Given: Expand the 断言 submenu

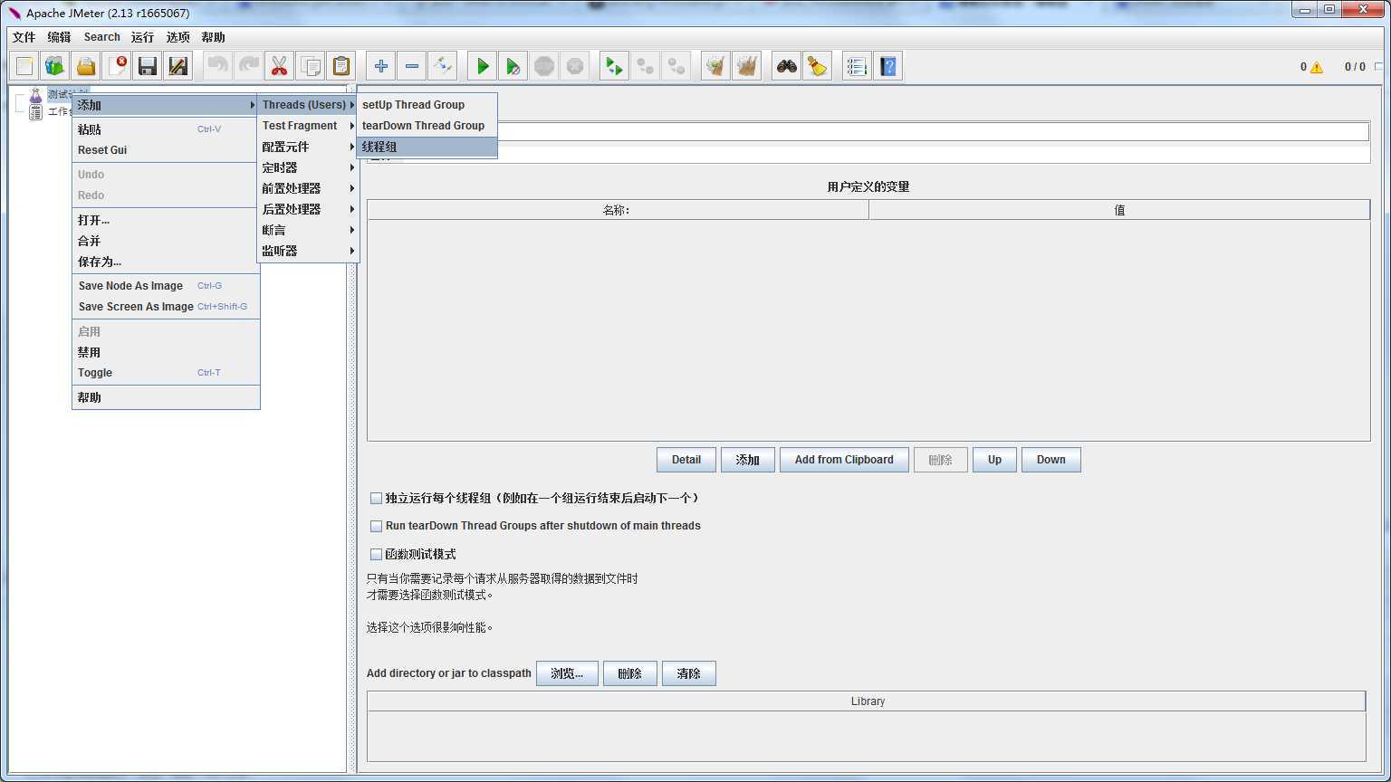Looking at the screenshot, I should [x=308, y=230].
